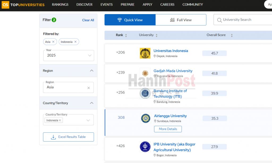
Task: Sort by University column arrows
Action: [x=156, y=35]
